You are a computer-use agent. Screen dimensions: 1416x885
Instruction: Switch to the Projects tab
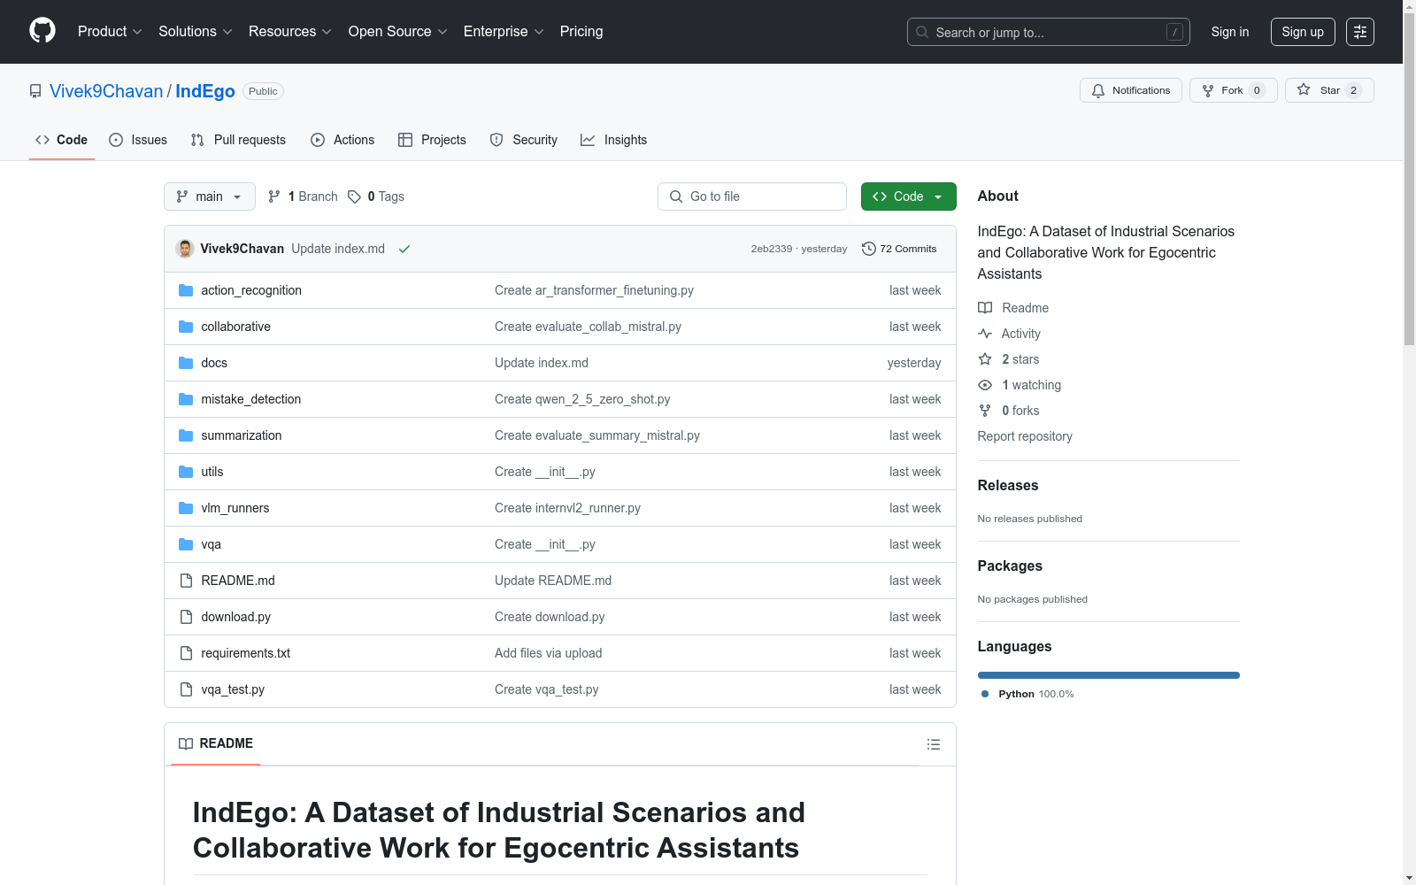tap(432, 140)
